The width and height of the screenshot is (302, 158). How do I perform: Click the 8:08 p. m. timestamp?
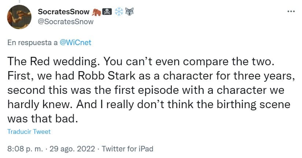click(x=23, y=149)
